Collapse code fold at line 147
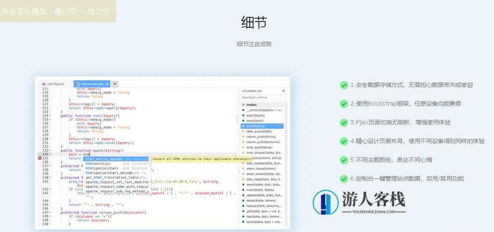This screenshot has width=494, height=232. point(50,213)
